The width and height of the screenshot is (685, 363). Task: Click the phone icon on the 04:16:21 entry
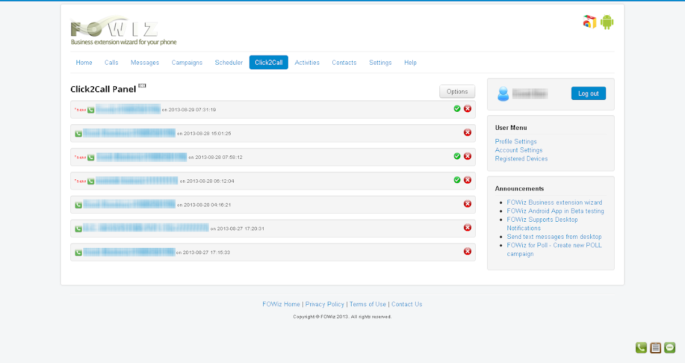point(78,205)
